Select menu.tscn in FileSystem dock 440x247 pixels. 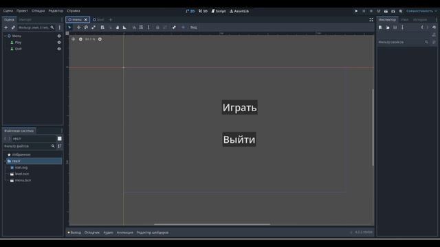[x=23, y=180]
